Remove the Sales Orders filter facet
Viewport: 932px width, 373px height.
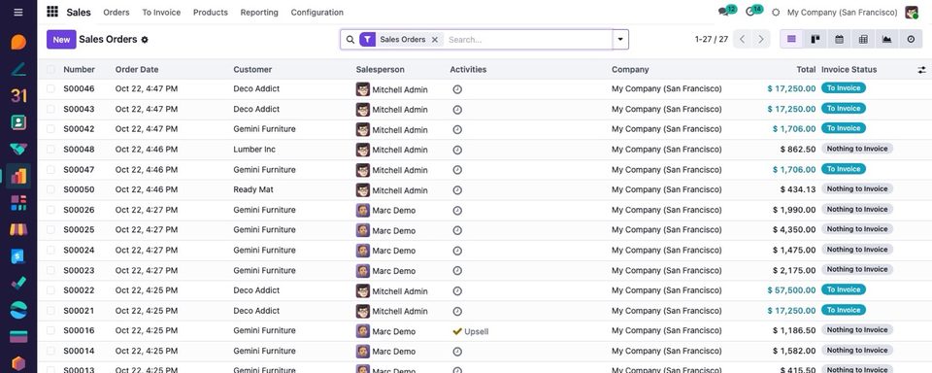point(435,40)
